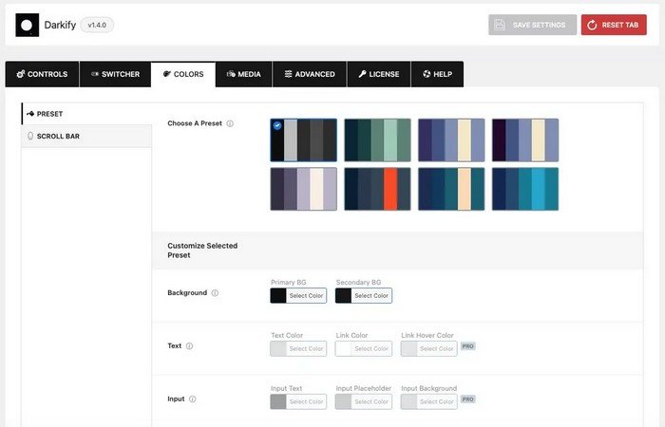Select the Preset sidebar section
Viewport: 665px width, 427px height.
86,114
